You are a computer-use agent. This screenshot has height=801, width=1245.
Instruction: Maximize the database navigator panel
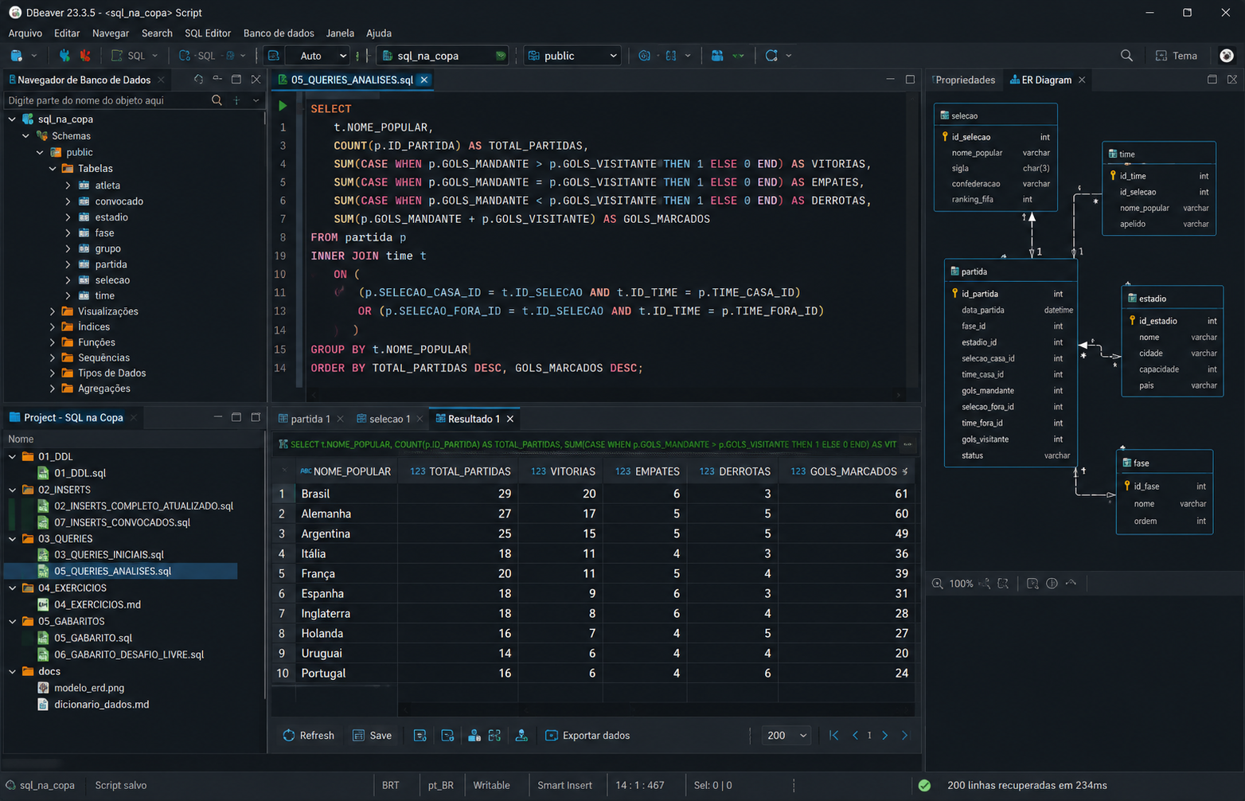pos(236,80)
